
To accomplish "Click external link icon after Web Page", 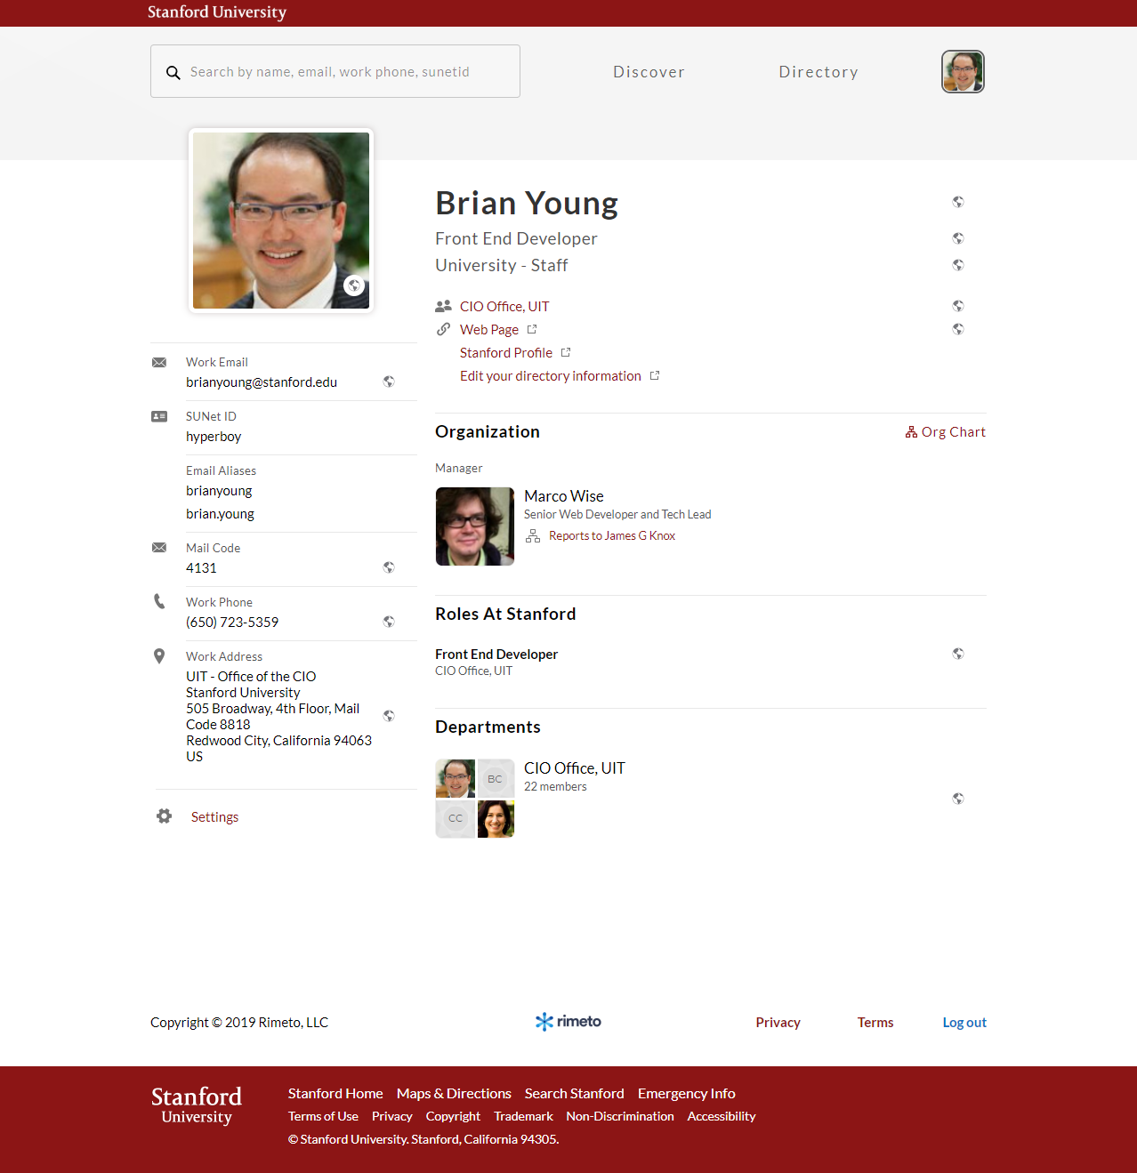I will [x=532, y=329].
